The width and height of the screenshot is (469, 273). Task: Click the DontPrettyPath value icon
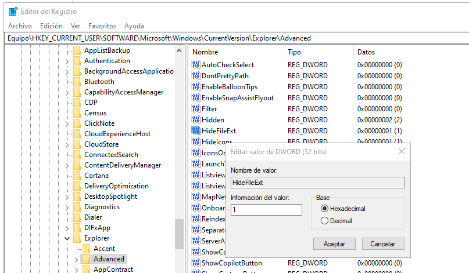196,76
